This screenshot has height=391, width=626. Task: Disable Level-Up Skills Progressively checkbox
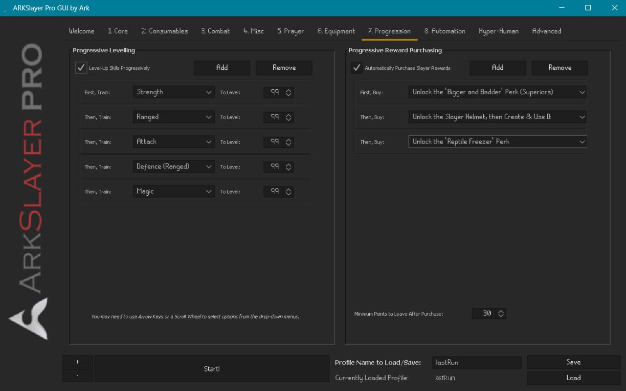pyautogui.click(x=81, y=68)
